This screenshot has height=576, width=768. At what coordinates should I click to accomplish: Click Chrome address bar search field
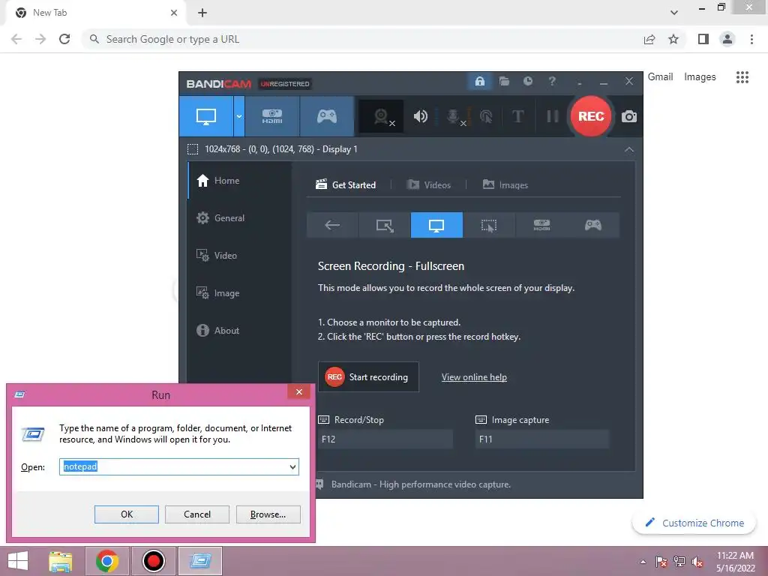click(x=362, y=39)
